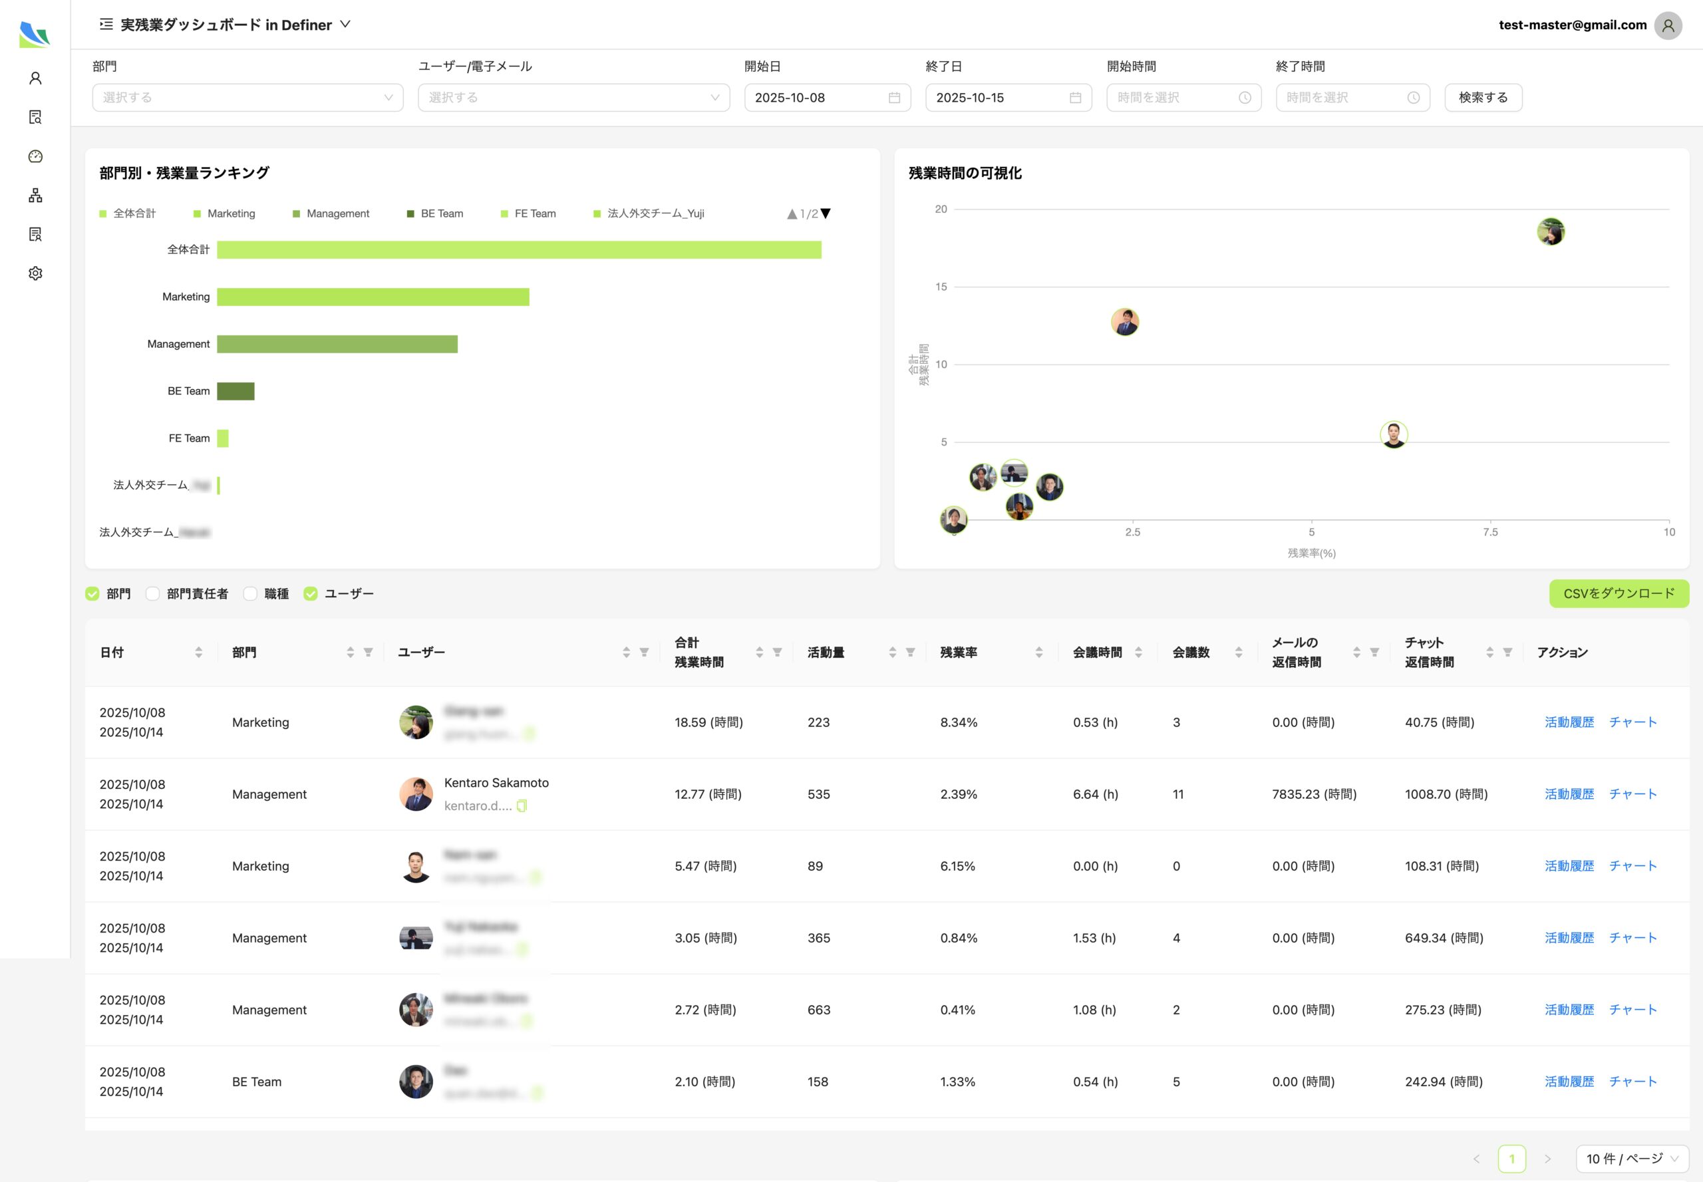Click the 開始日 calendar icon
Viewport: 1703px width, 1182px height.
(894, 98)
